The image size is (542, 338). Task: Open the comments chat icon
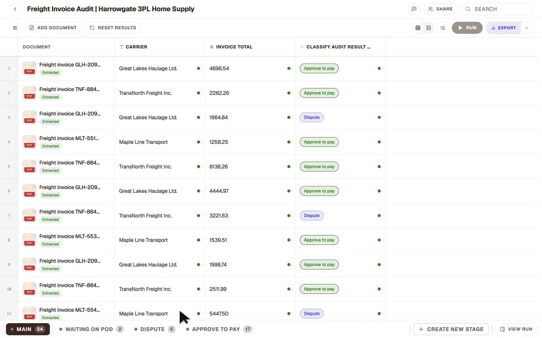(414, 9)
